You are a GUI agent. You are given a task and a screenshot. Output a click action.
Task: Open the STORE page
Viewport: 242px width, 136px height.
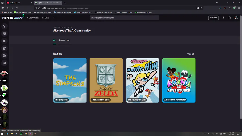point(45,18)
